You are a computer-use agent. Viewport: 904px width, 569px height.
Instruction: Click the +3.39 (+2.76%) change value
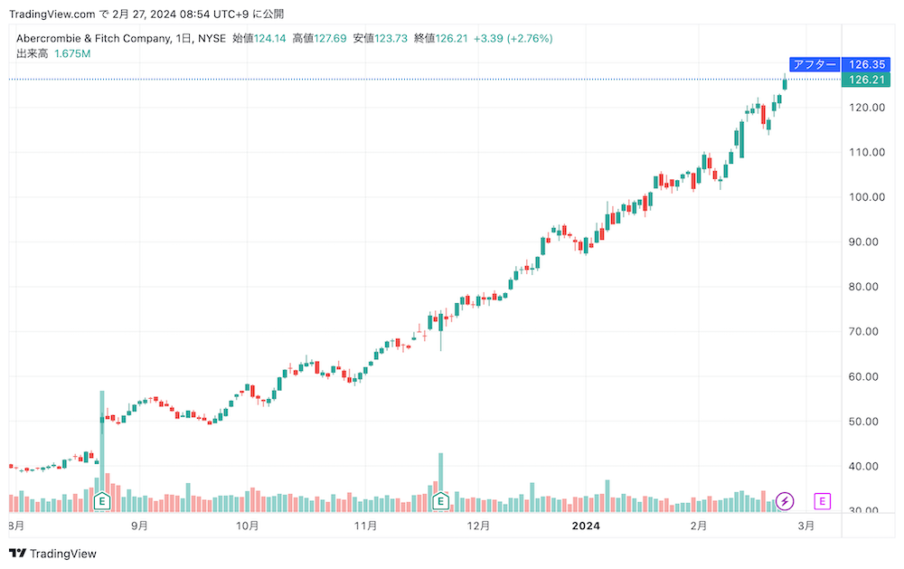(513, 39)
